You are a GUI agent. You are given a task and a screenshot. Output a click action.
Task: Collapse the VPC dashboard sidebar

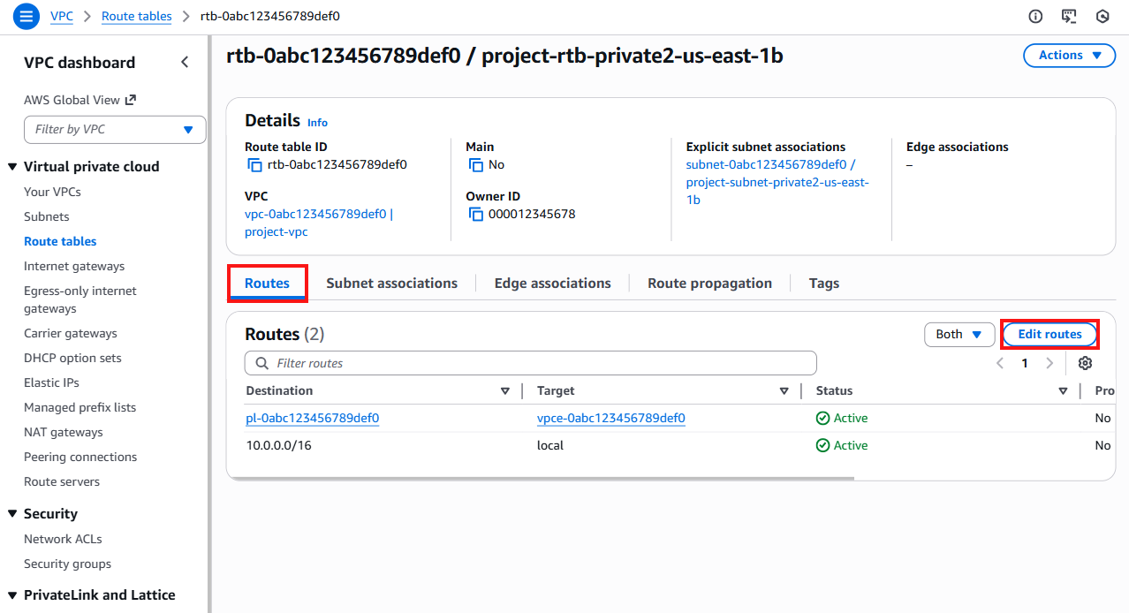tap(185, 62)
